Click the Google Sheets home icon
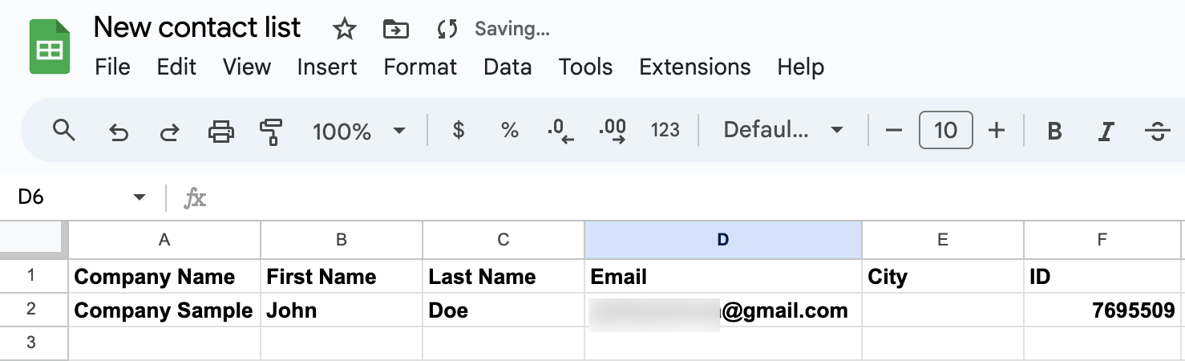 click(50, 48)
